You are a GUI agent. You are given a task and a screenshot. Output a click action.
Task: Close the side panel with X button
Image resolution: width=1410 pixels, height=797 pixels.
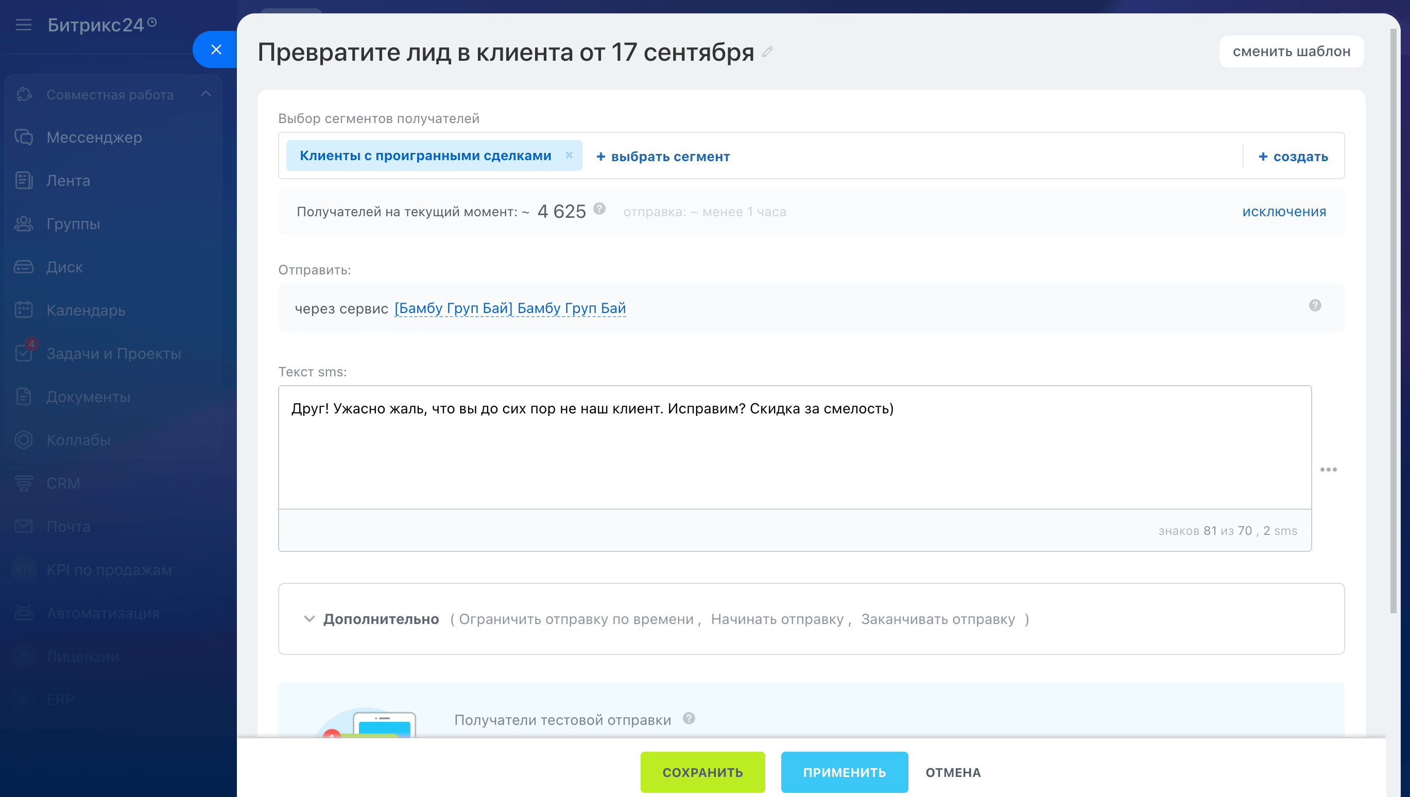click(216, 50)
